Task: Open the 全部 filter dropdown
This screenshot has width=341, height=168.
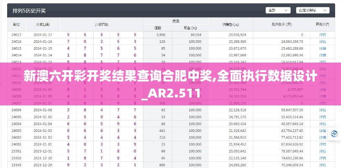Action: click(278, 10)
